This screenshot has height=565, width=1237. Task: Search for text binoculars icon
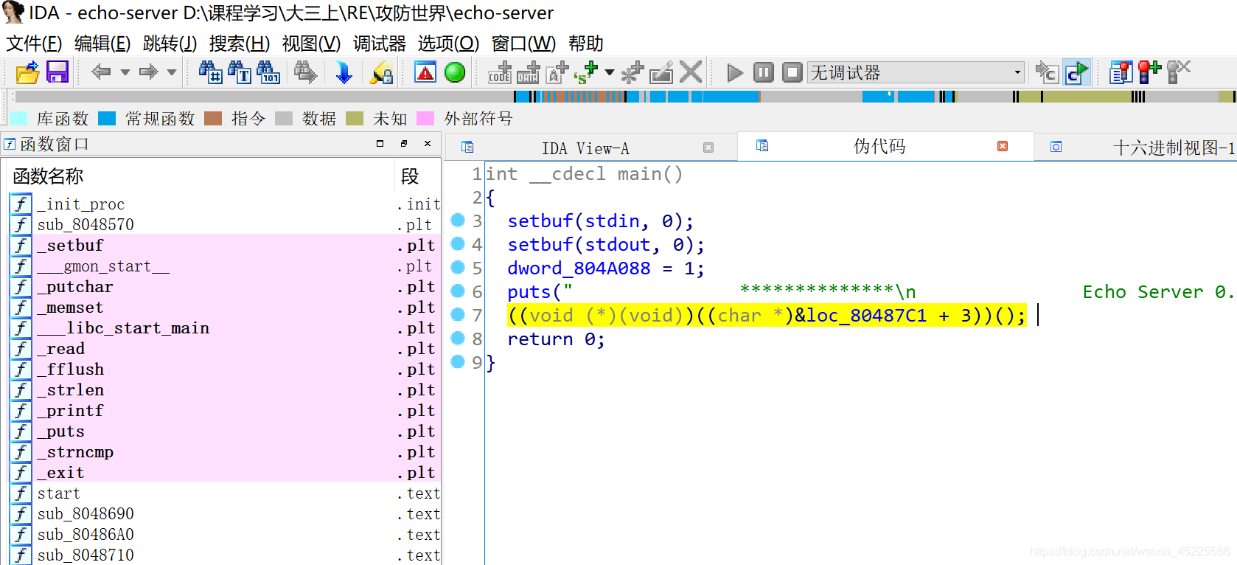[x=240, y=72]
